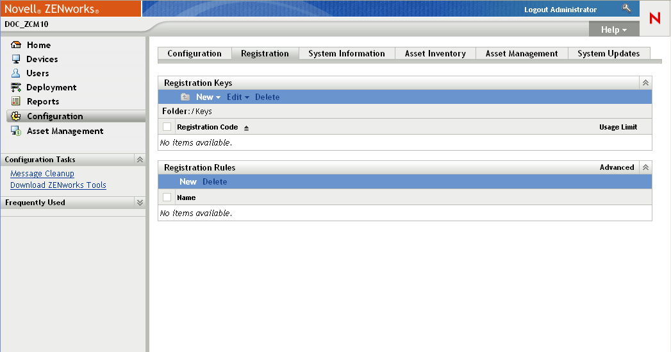Click the Home house icon in sidebar
Screen dimensions: 671x352
point(16,44)
